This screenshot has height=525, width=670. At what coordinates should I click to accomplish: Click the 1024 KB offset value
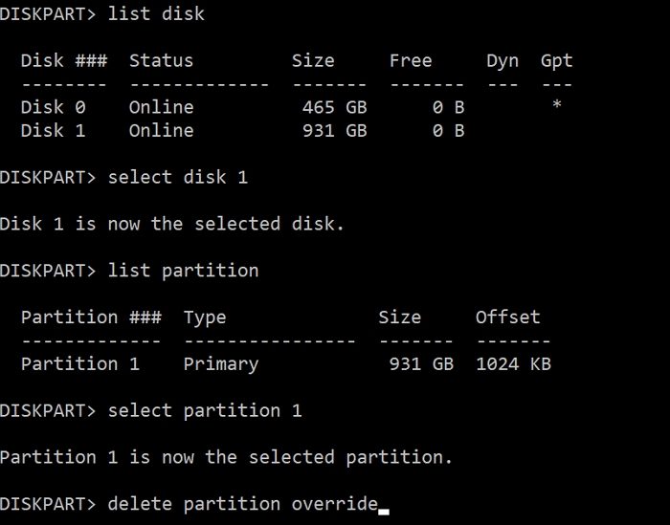[513, 363]
